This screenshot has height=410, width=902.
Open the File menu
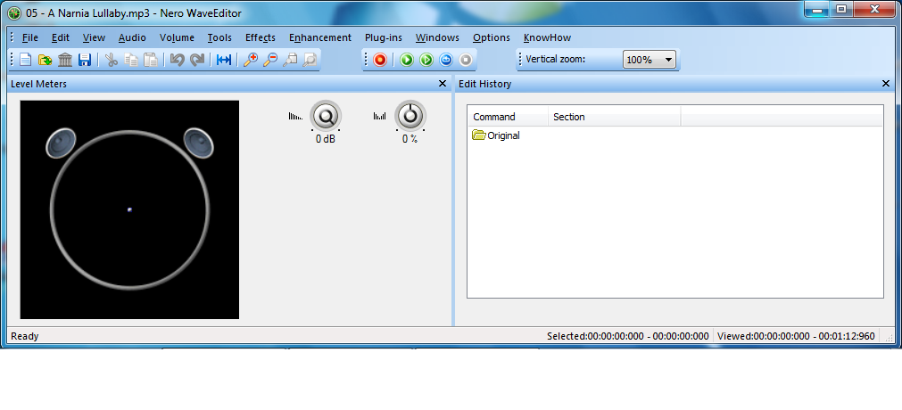30,38
